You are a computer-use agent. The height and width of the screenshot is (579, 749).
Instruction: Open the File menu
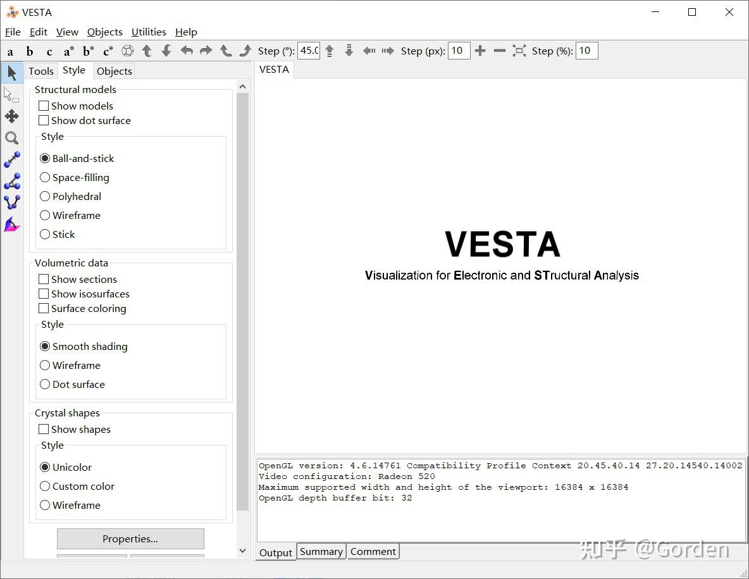click(x=13, y=32)
